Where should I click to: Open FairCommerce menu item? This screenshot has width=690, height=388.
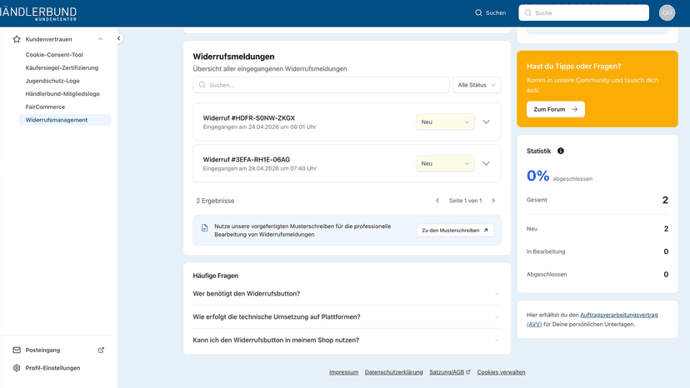45,107
